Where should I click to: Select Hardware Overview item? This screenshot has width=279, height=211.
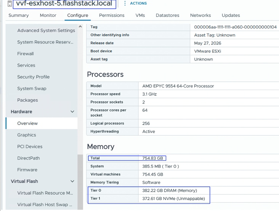[x=42, y=123]
